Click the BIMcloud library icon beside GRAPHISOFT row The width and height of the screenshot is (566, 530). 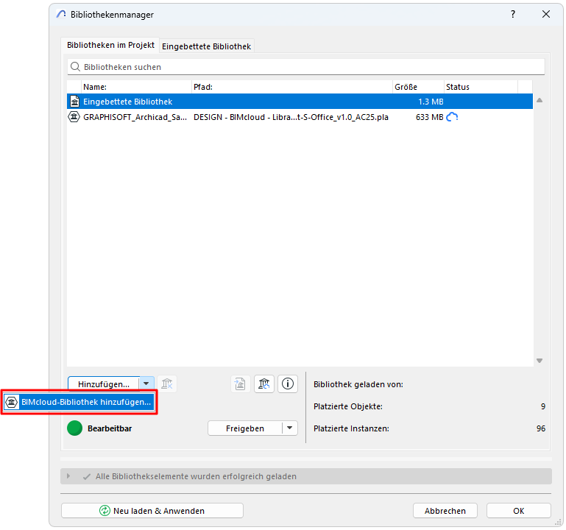click(74, 117)
